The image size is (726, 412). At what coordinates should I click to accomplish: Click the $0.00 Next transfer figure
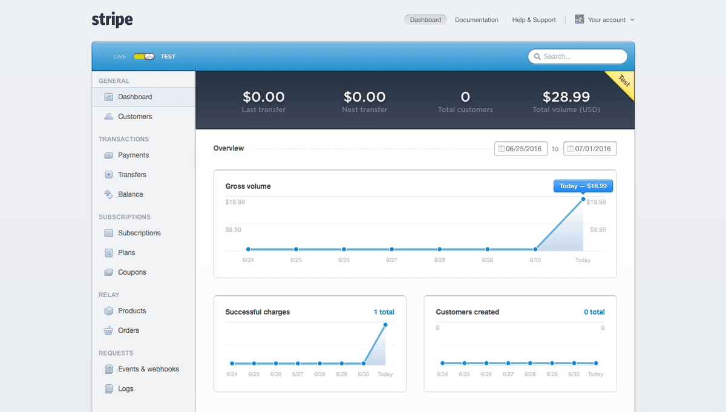click(x=364, y=97)
